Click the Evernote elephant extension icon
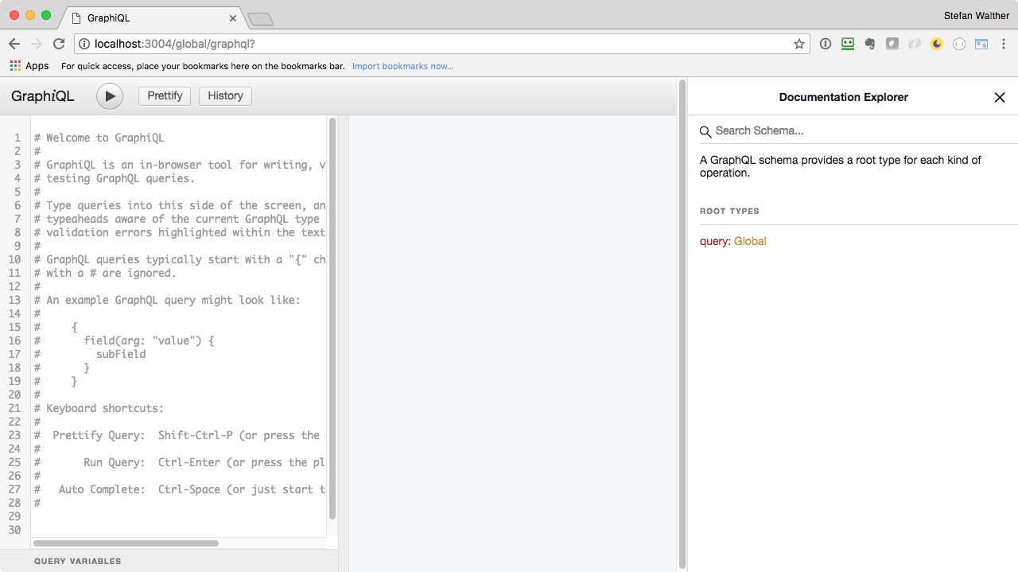This screenshot has width=1018, height=572. point(870,44)
